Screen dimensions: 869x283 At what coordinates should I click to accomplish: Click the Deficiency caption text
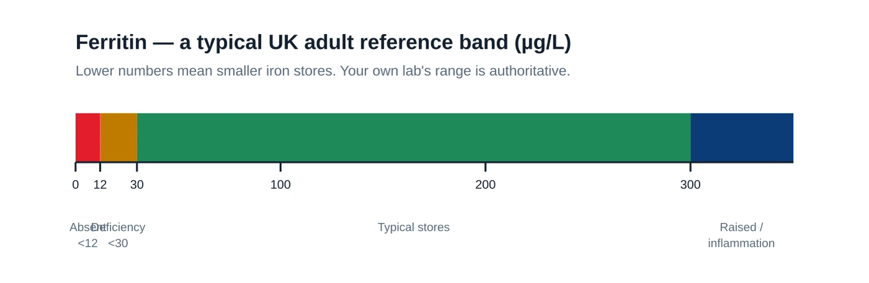pos(118,227)
